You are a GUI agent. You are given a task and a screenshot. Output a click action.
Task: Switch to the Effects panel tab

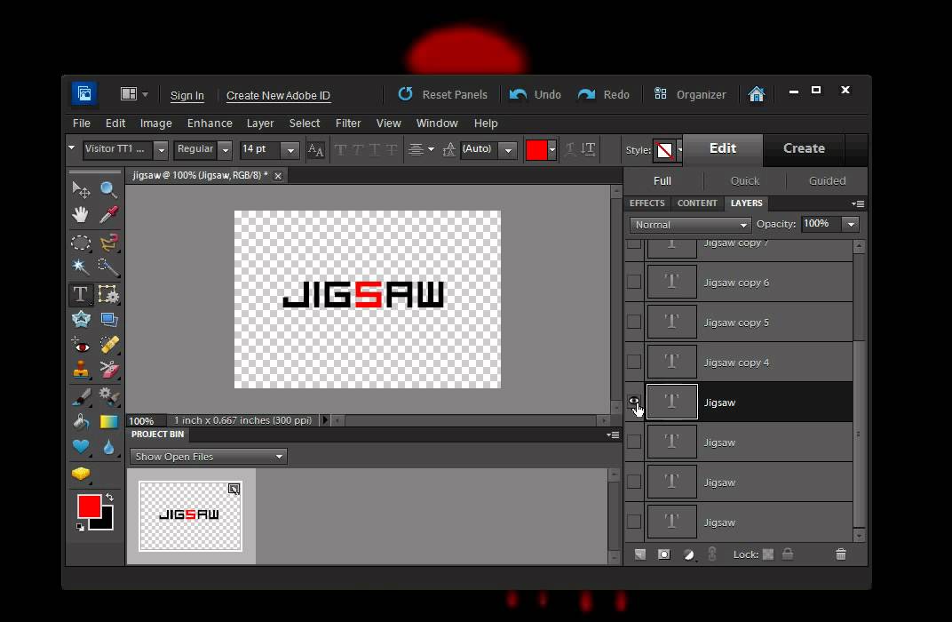click(647, 203)
